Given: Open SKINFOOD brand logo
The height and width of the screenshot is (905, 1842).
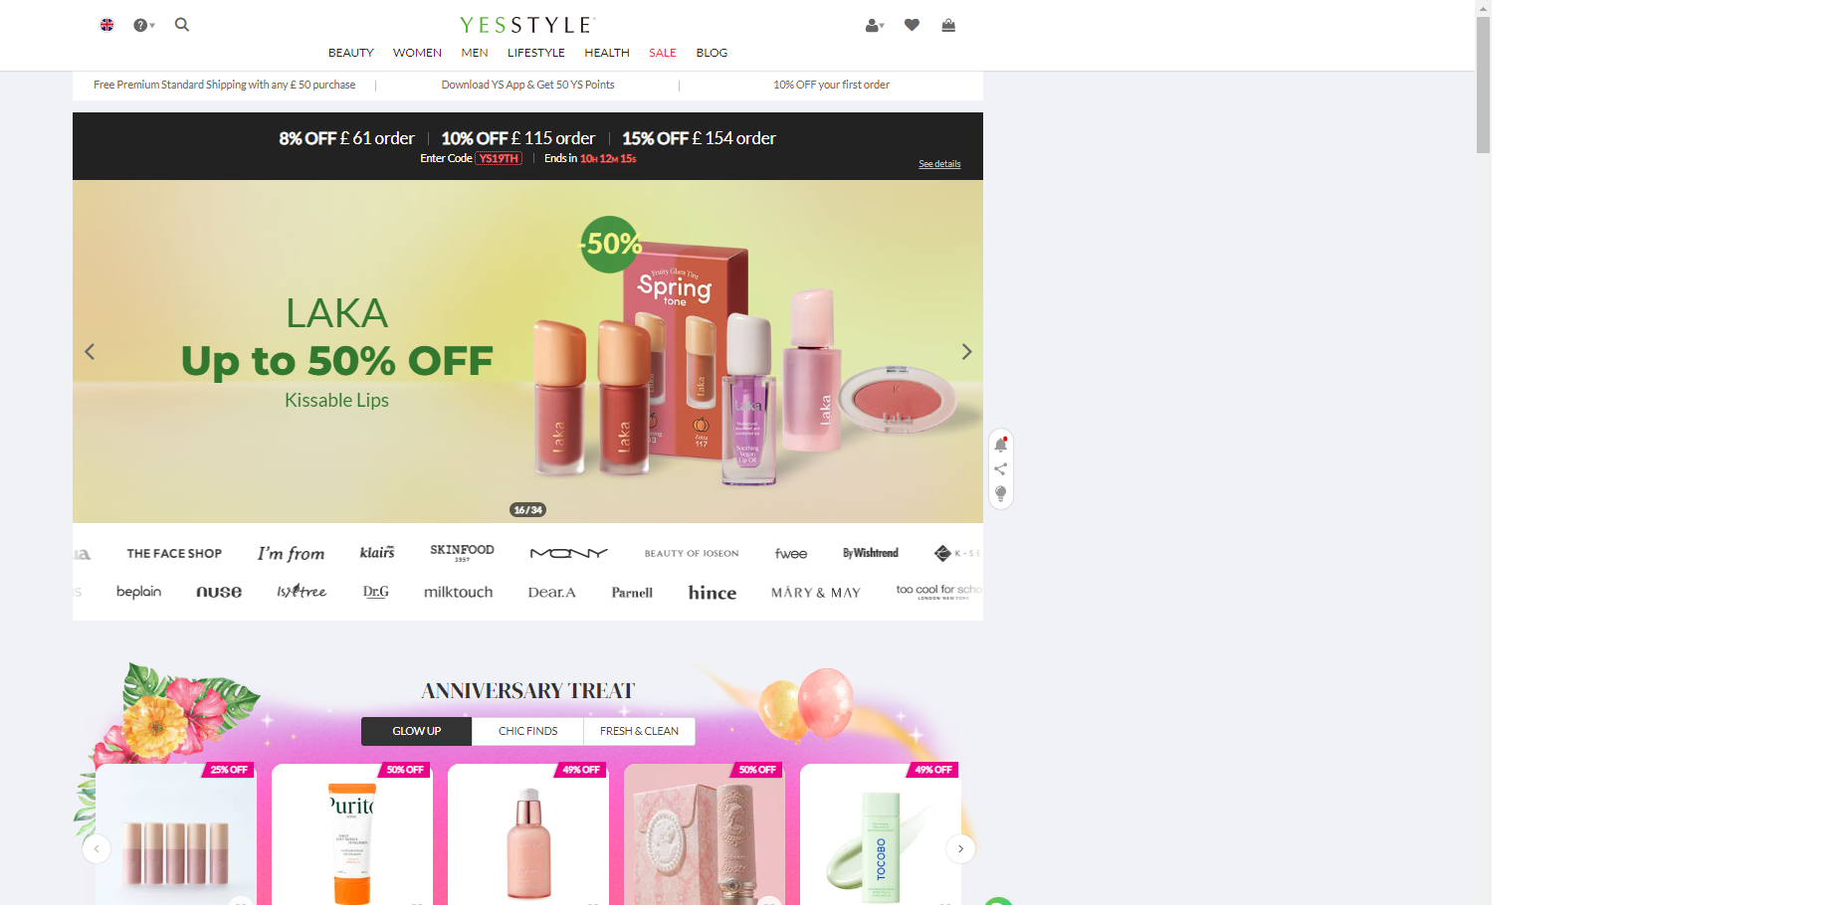Looking at the screenshot, I should [x=462, y=552].
